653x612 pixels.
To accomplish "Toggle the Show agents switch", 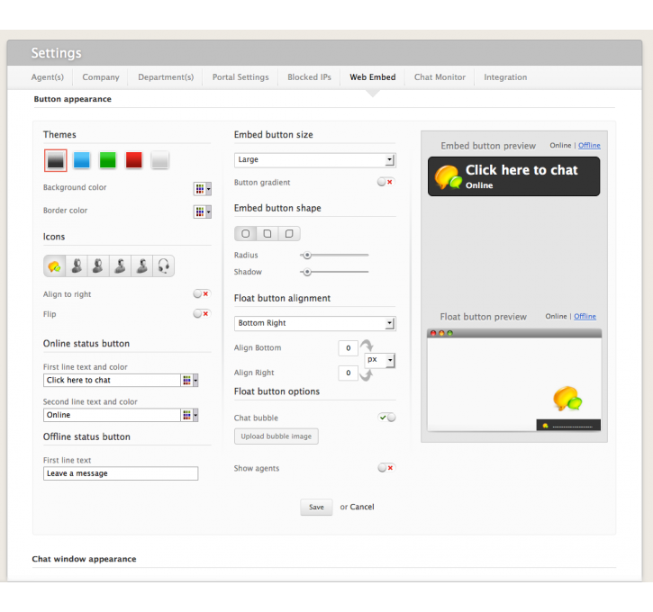I will click(x=386, y=468).
